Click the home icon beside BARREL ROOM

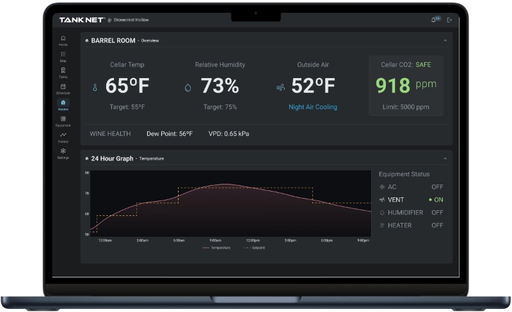point(87,40)
